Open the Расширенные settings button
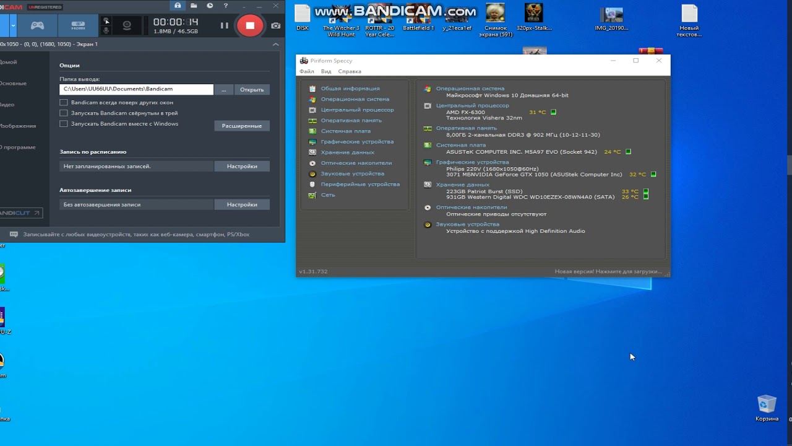Screen dimensions: 792x446 pyautogui.click(x=242, y=126)
